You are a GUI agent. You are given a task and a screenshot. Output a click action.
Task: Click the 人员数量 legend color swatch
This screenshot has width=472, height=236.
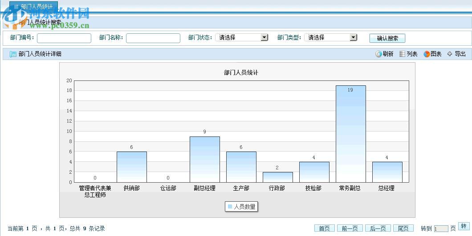(x=230, y=207)
